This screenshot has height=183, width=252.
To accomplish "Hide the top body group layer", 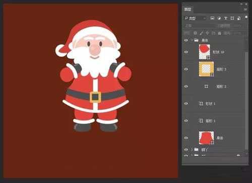I will [186, 40].
